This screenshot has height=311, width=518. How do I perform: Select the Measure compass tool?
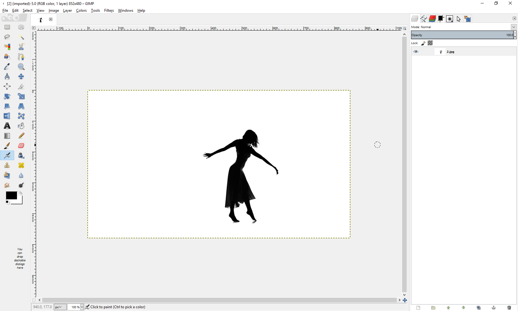coord(7,77)
